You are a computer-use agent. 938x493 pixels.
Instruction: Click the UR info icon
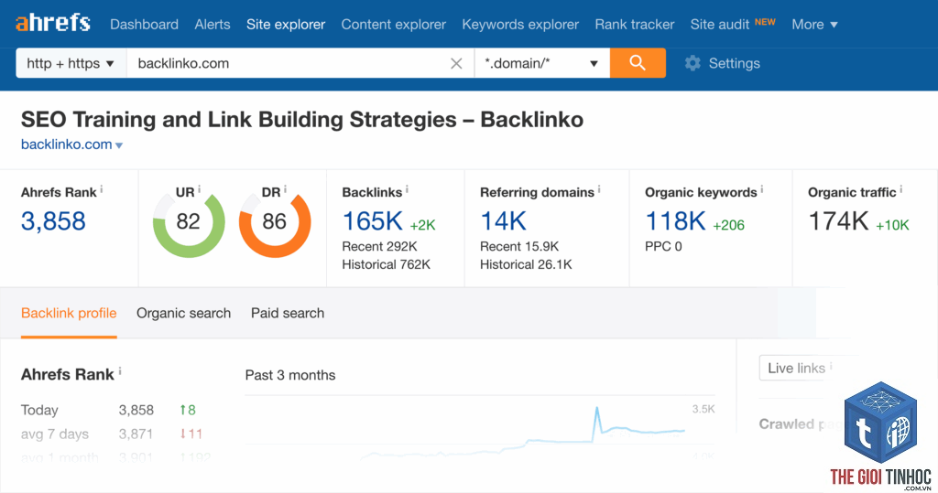pyautogui.click(x=199, y=189)
